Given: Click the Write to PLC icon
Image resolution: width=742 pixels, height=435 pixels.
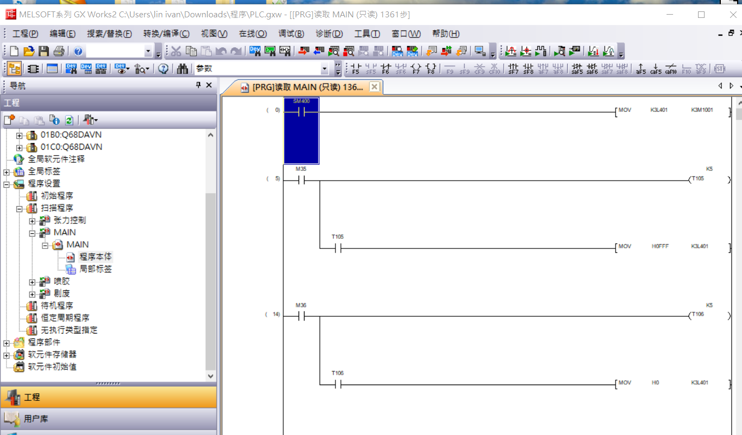Looking at the screenshot, I should (303, 52).
